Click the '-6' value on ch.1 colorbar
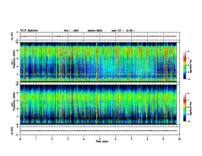 (x=188, y=51)
